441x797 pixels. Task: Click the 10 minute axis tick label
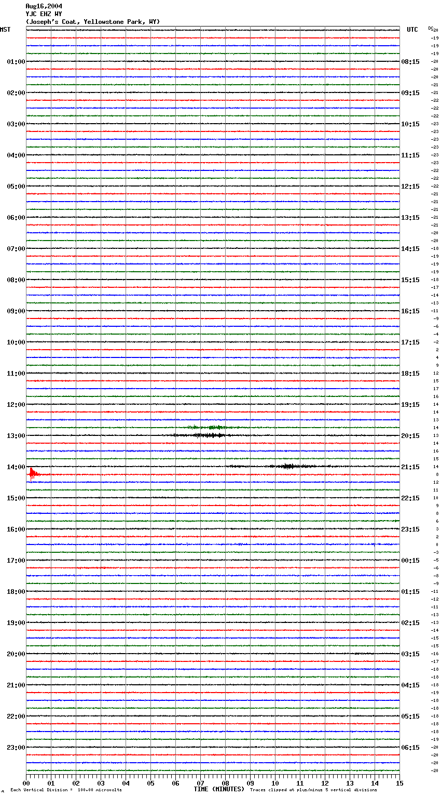click(275, 783)
